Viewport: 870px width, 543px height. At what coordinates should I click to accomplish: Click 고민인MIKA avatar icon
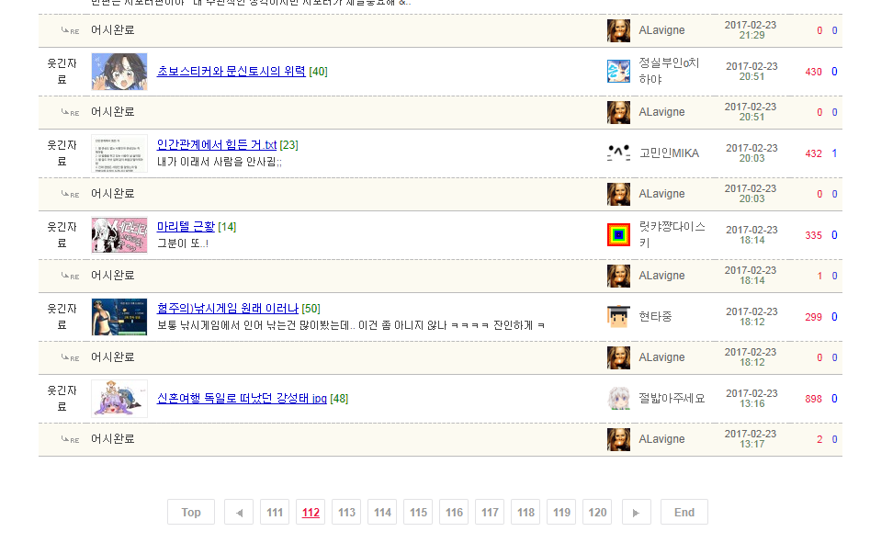coord(618,153)
